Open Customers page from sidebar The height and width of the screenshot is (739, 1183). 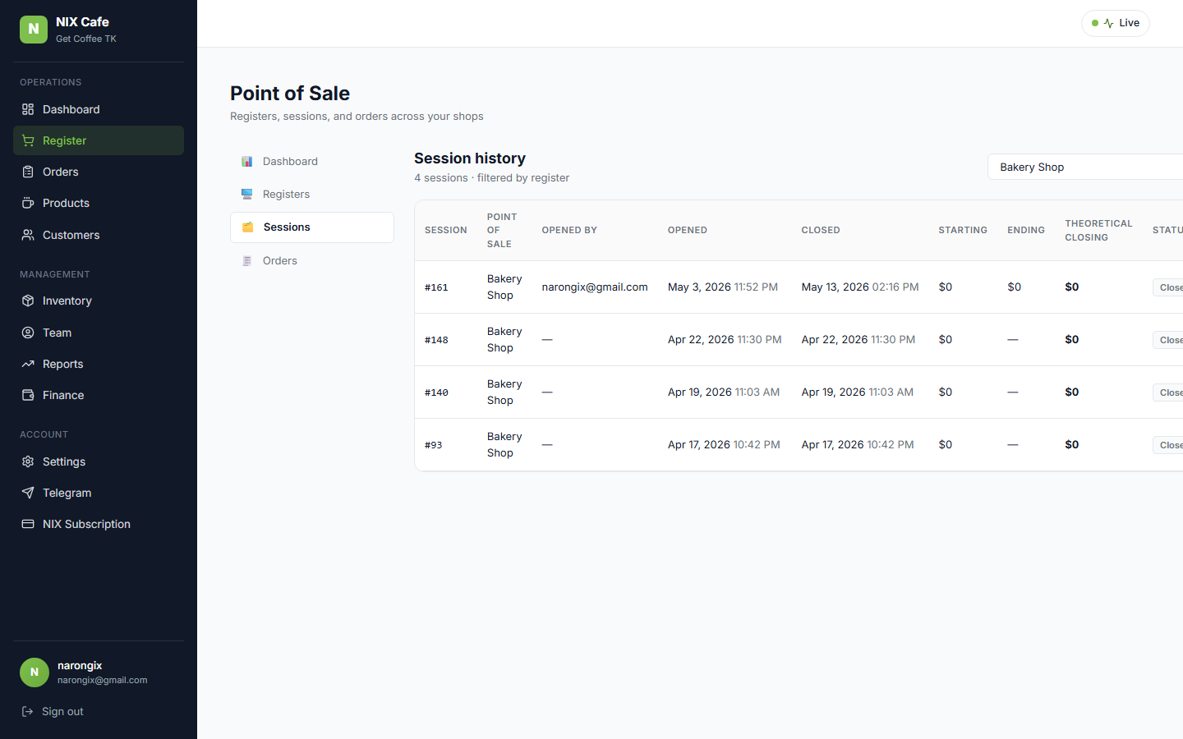coord(99,235)
